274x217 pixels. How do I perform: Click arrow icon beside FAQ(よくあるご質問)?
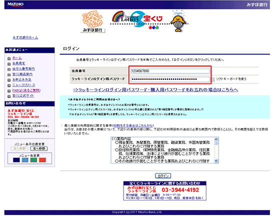point(9,91)
